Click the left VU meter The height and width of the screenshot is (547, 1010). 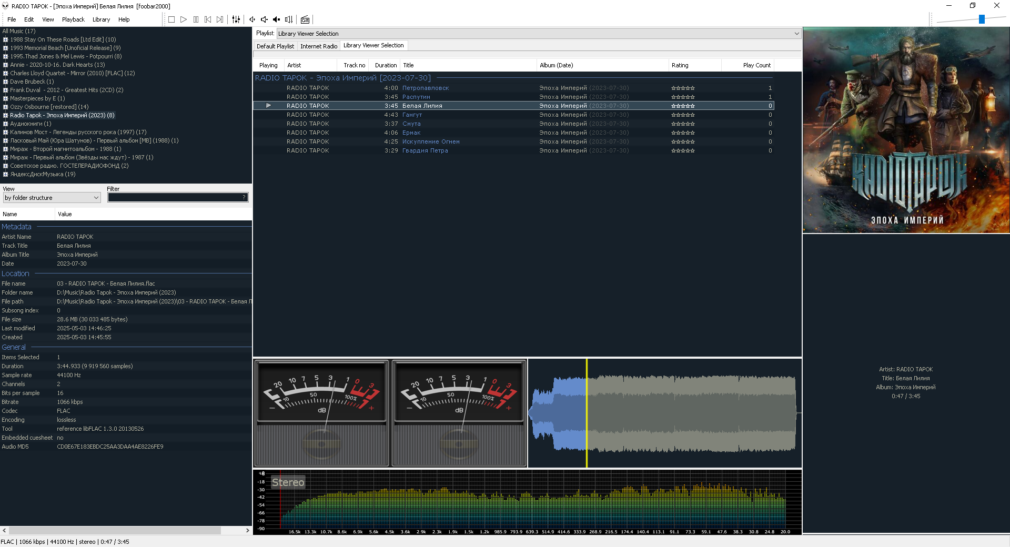321,413
